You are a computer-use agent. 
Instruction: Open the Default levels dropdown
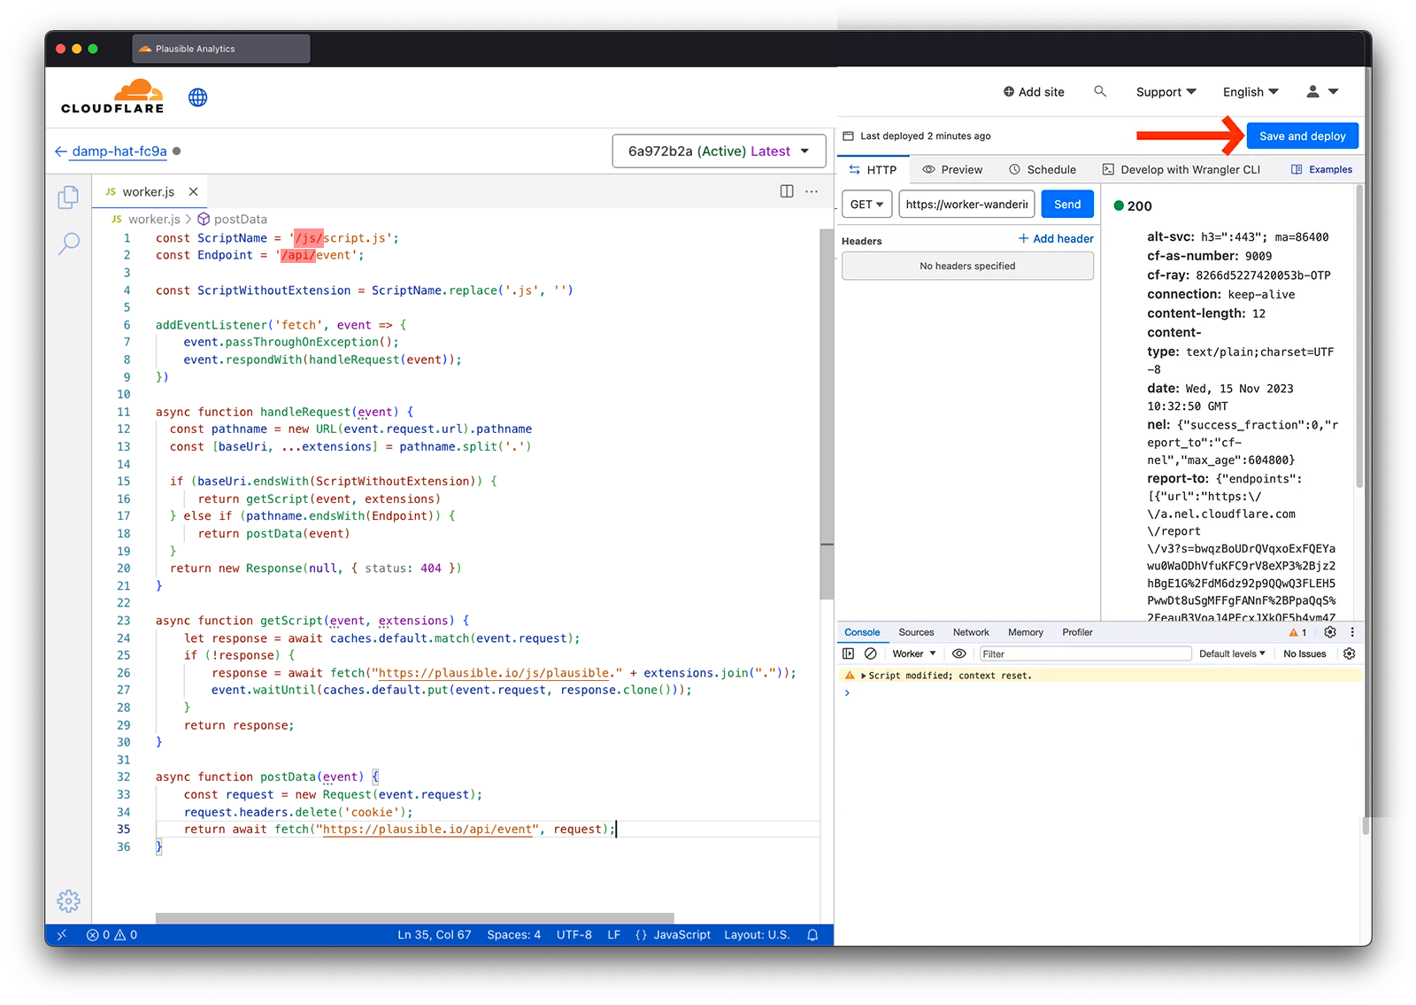coord(1232,653)
